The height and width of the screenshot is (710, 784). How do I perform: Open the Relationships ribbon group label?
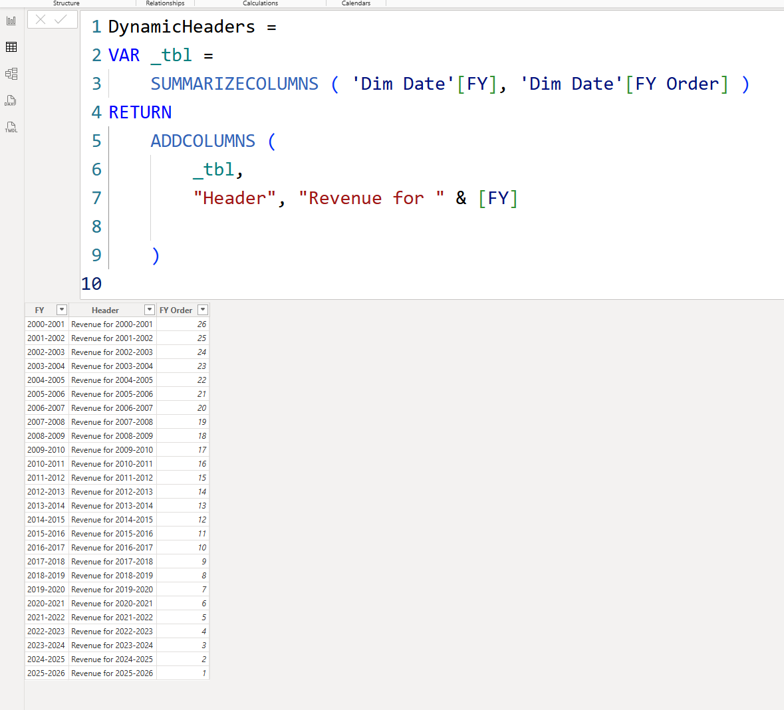(165, 3)
